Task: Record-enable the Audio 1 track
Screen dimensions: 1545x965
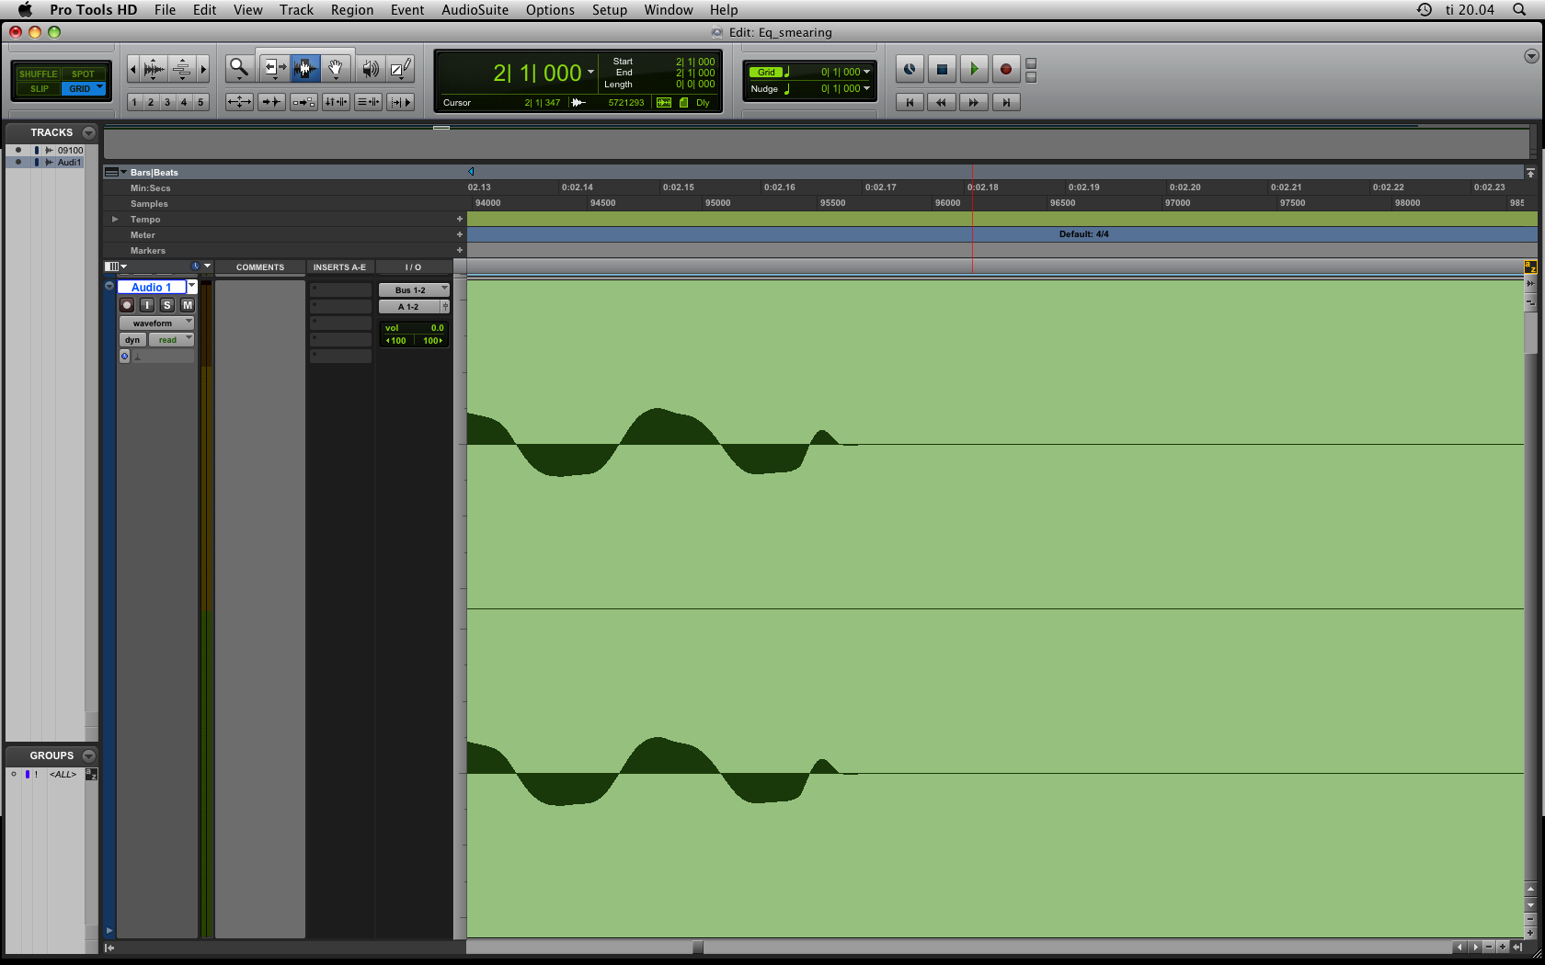Action: (x=127, y=305)
